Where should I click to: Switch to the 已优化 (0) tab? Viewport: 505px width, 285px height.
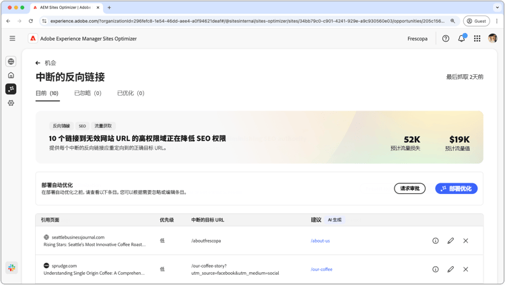(x=131, y=93)
